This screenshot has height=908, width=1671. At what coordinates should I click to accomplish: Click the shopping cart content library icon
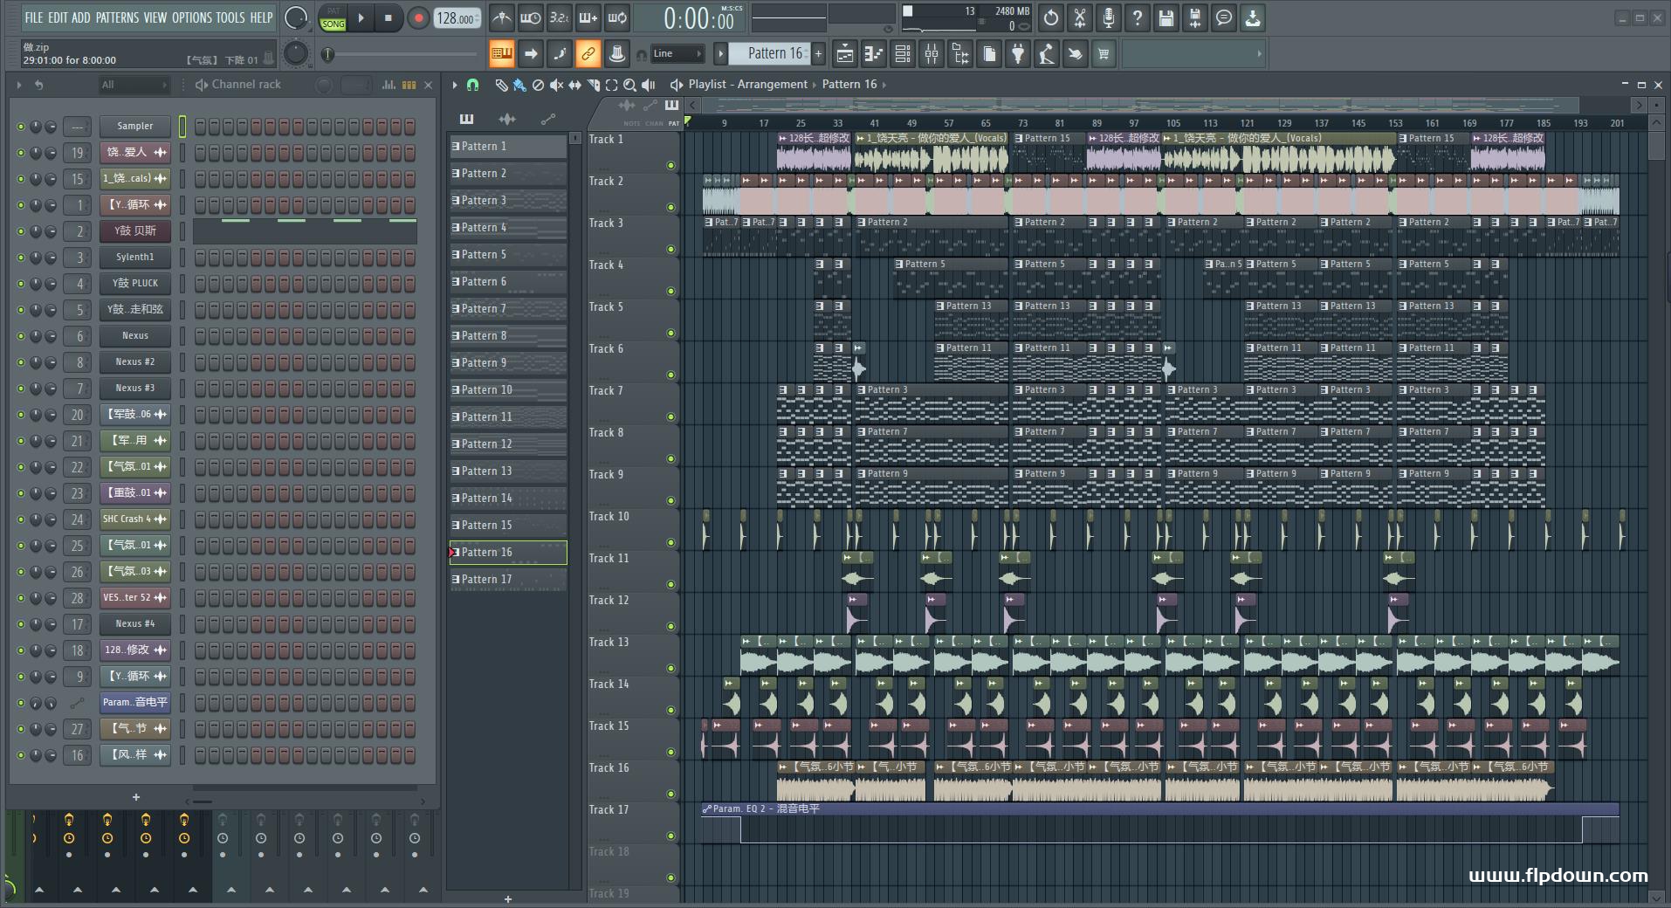coord(1104,54)
